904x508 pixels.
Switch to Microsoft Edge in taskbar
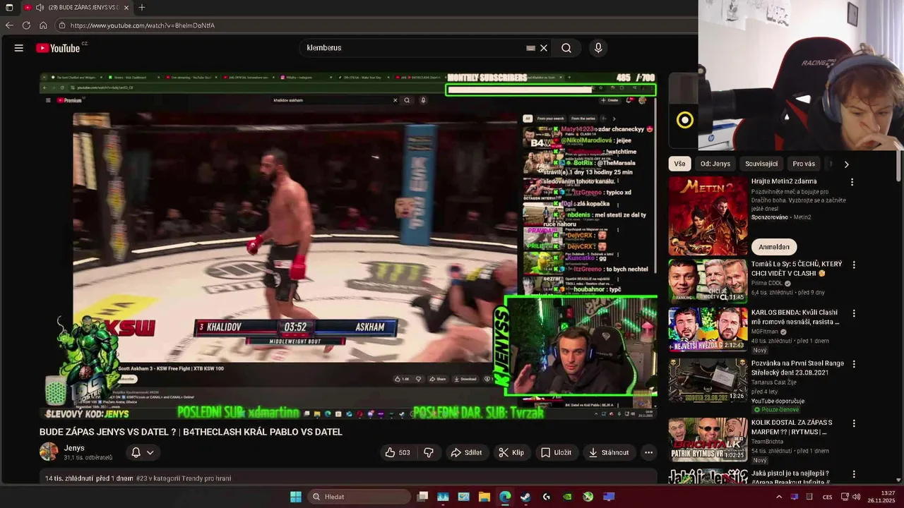point(505,497)
